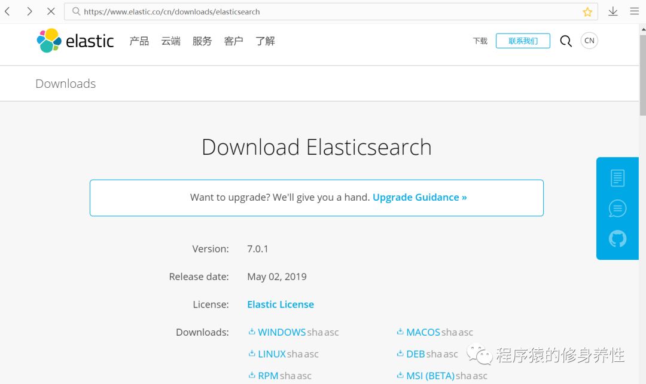Screen dimensions: 646x384
Task: Open the sha link next to DEB
Action: click(x=434, y=354)
